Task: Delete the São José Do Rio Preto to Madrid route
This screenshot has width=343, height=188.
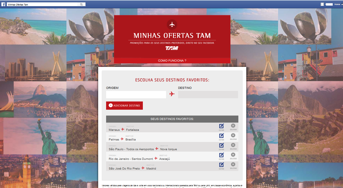Action: [x=233, y=165]
